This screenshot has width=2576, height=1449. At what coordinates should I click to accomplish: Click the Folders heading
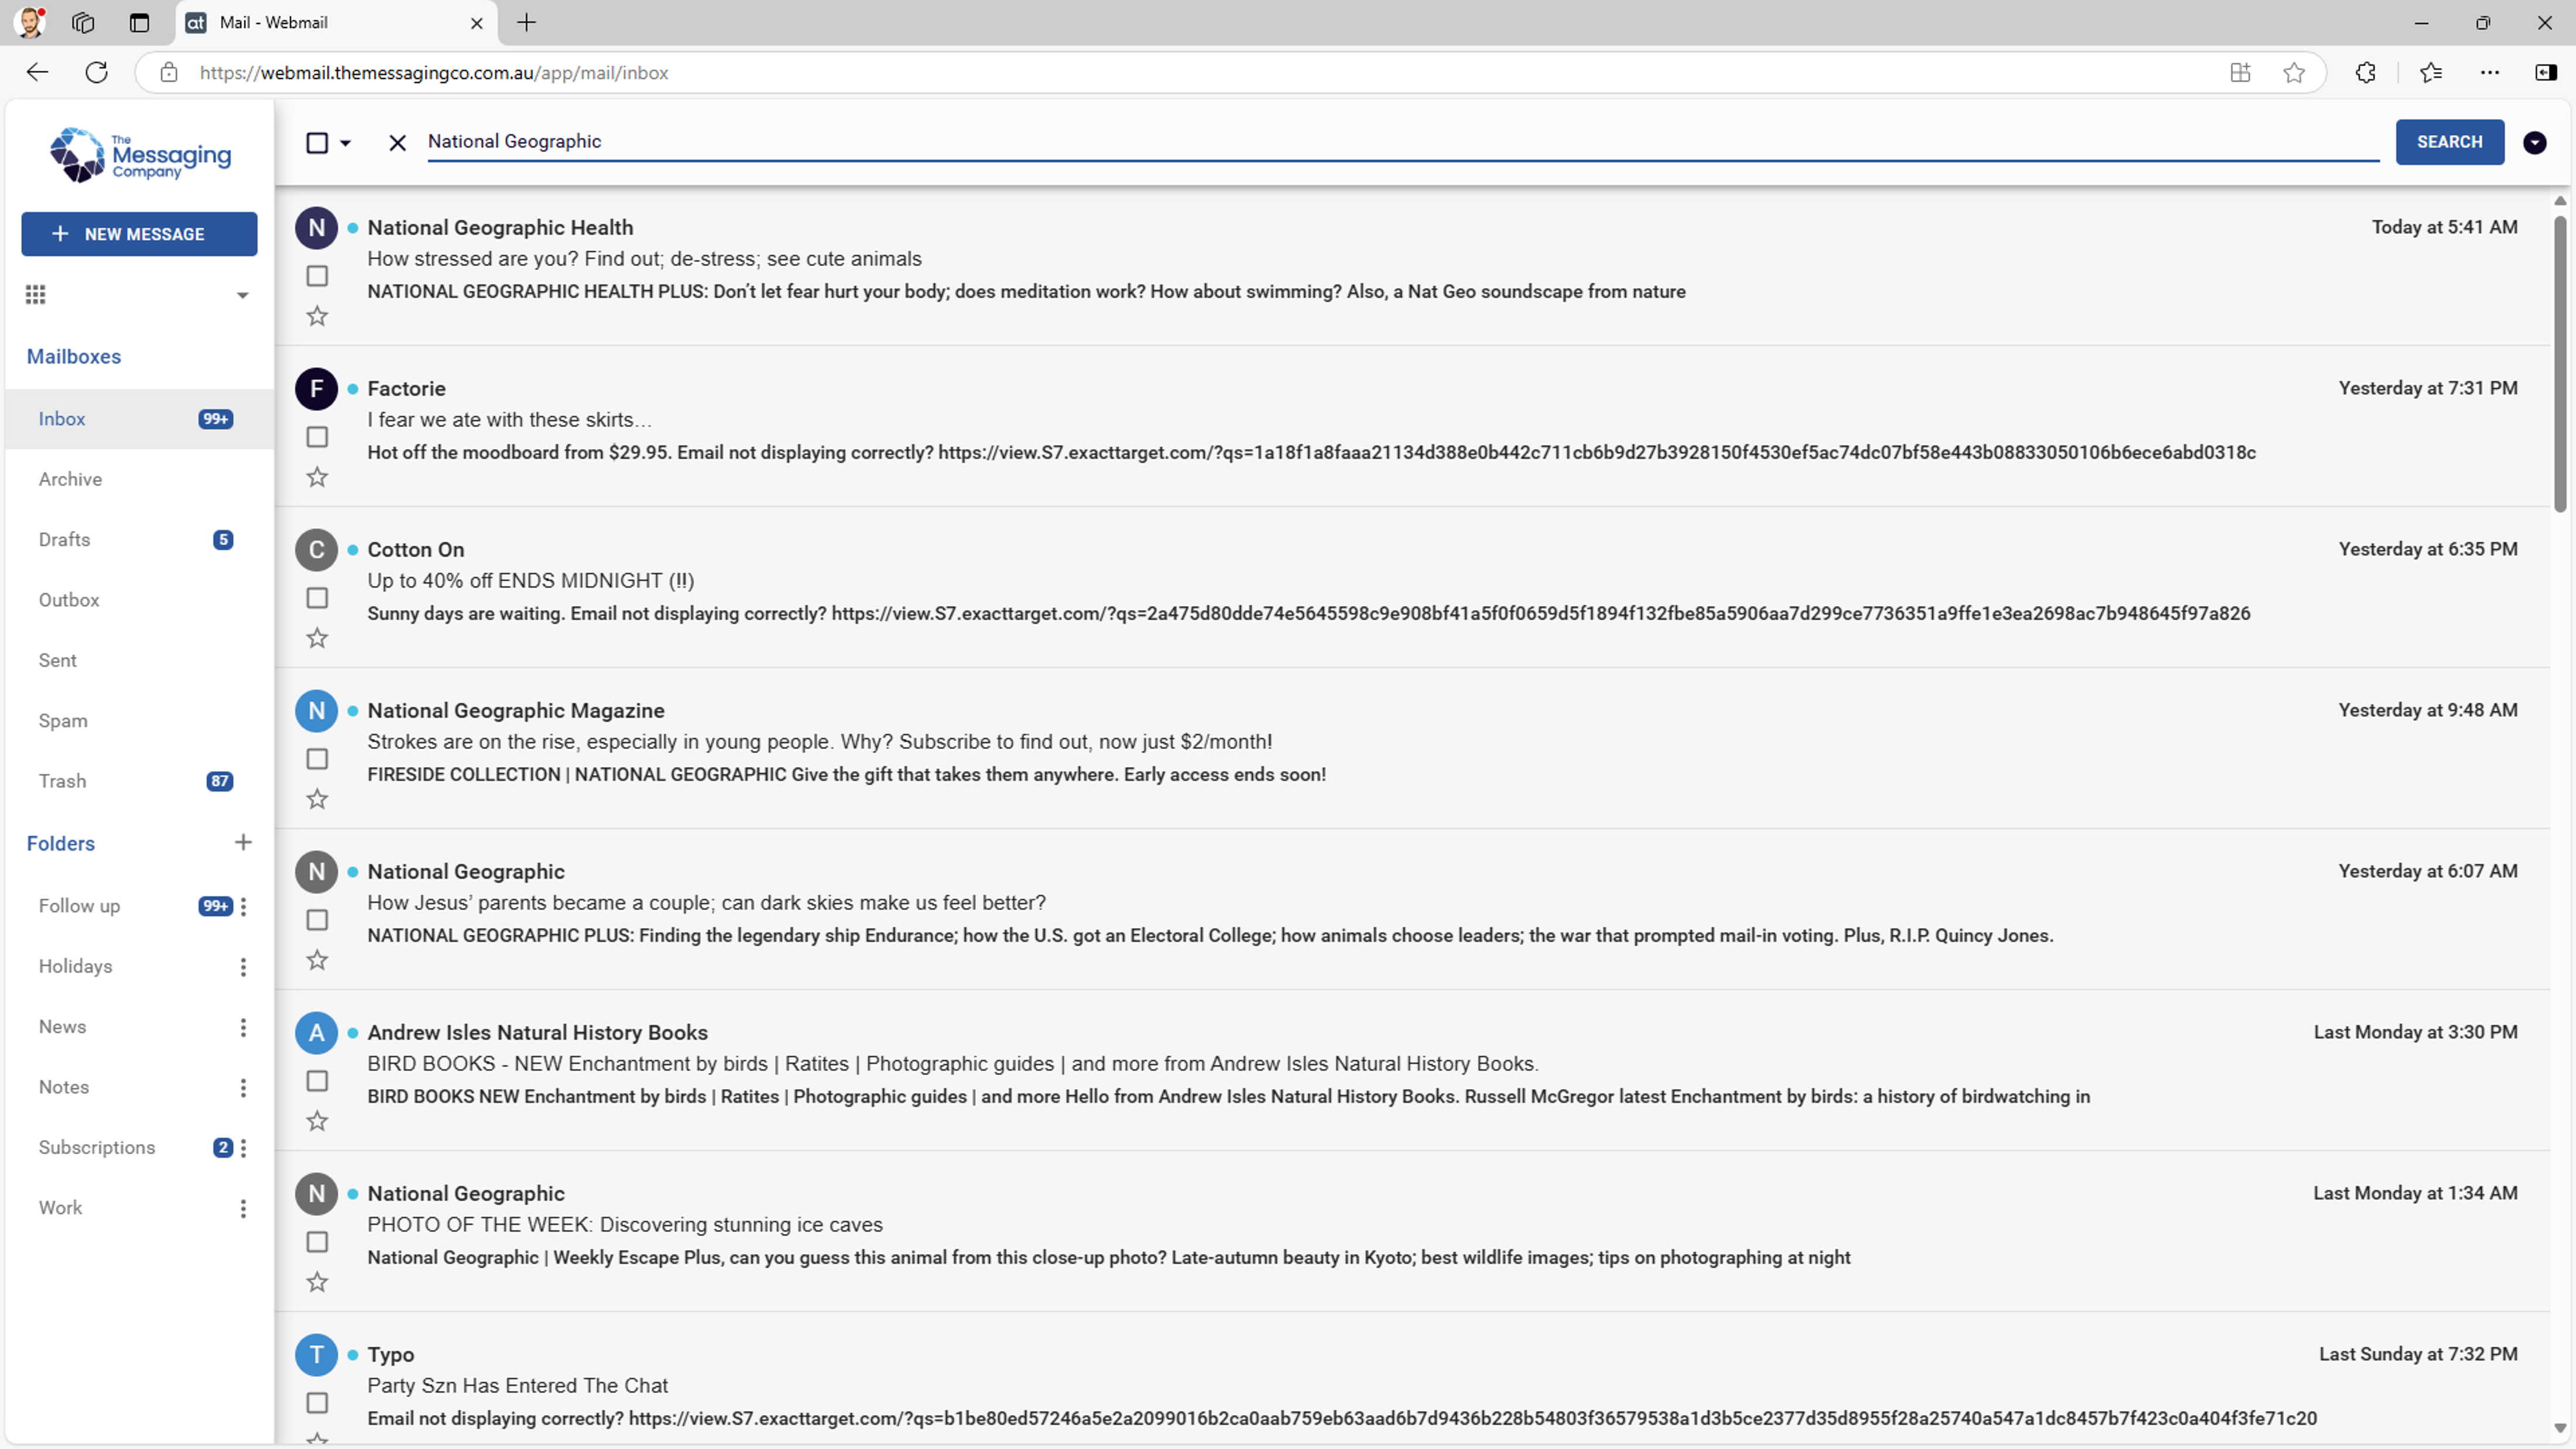click(x=61, y=844)
